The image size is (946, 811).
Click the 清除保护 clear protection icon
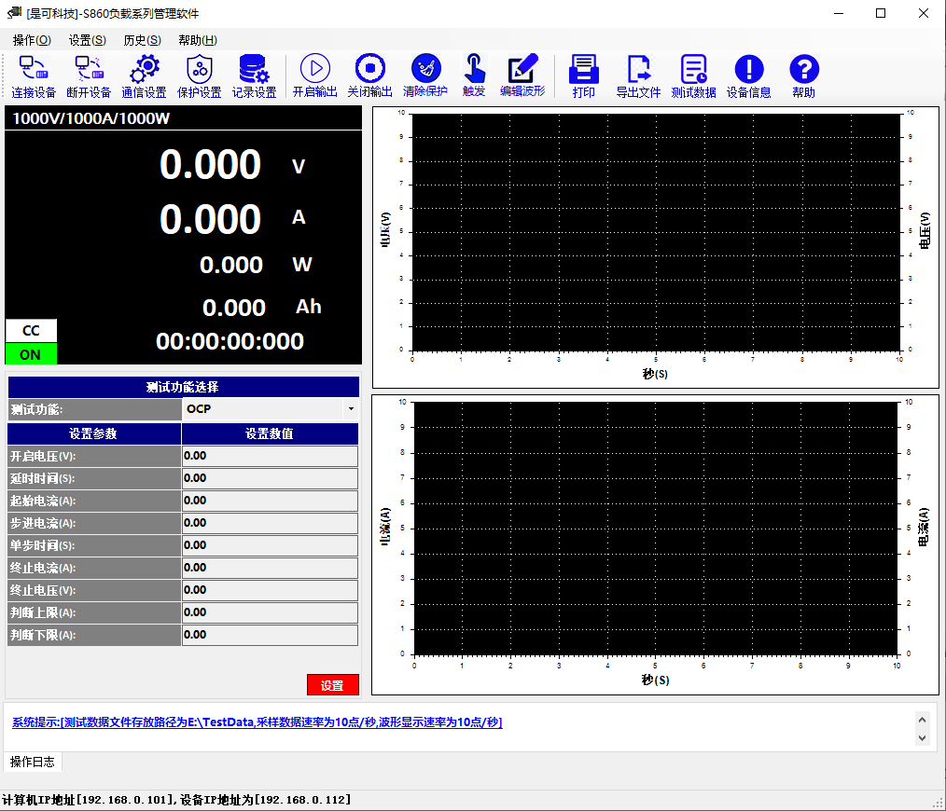(x=425, y=76)
